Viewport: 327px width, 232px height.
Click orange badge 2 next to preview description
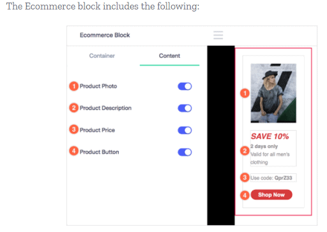[x=245, y=151]
